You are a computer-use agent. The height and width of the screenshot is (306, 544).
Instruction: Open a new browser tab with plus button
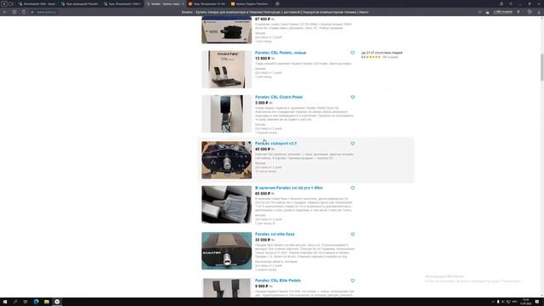coord(277,3)
